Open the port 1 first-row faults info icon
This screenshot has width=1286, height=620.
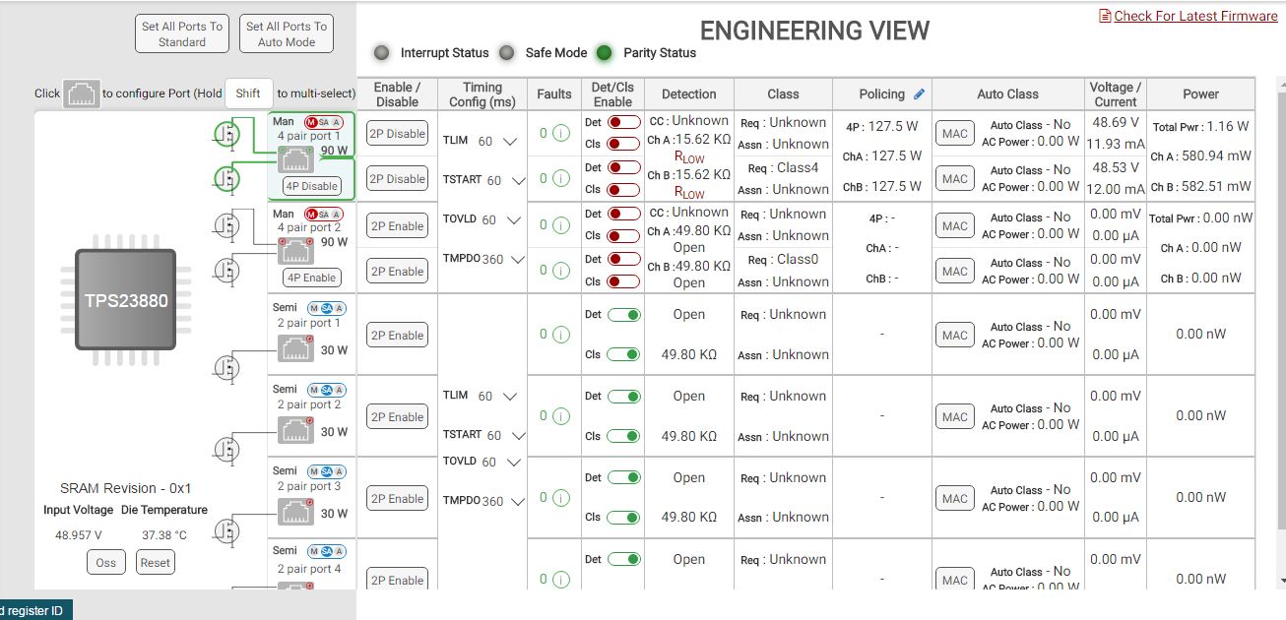click(x=561, y=134)
